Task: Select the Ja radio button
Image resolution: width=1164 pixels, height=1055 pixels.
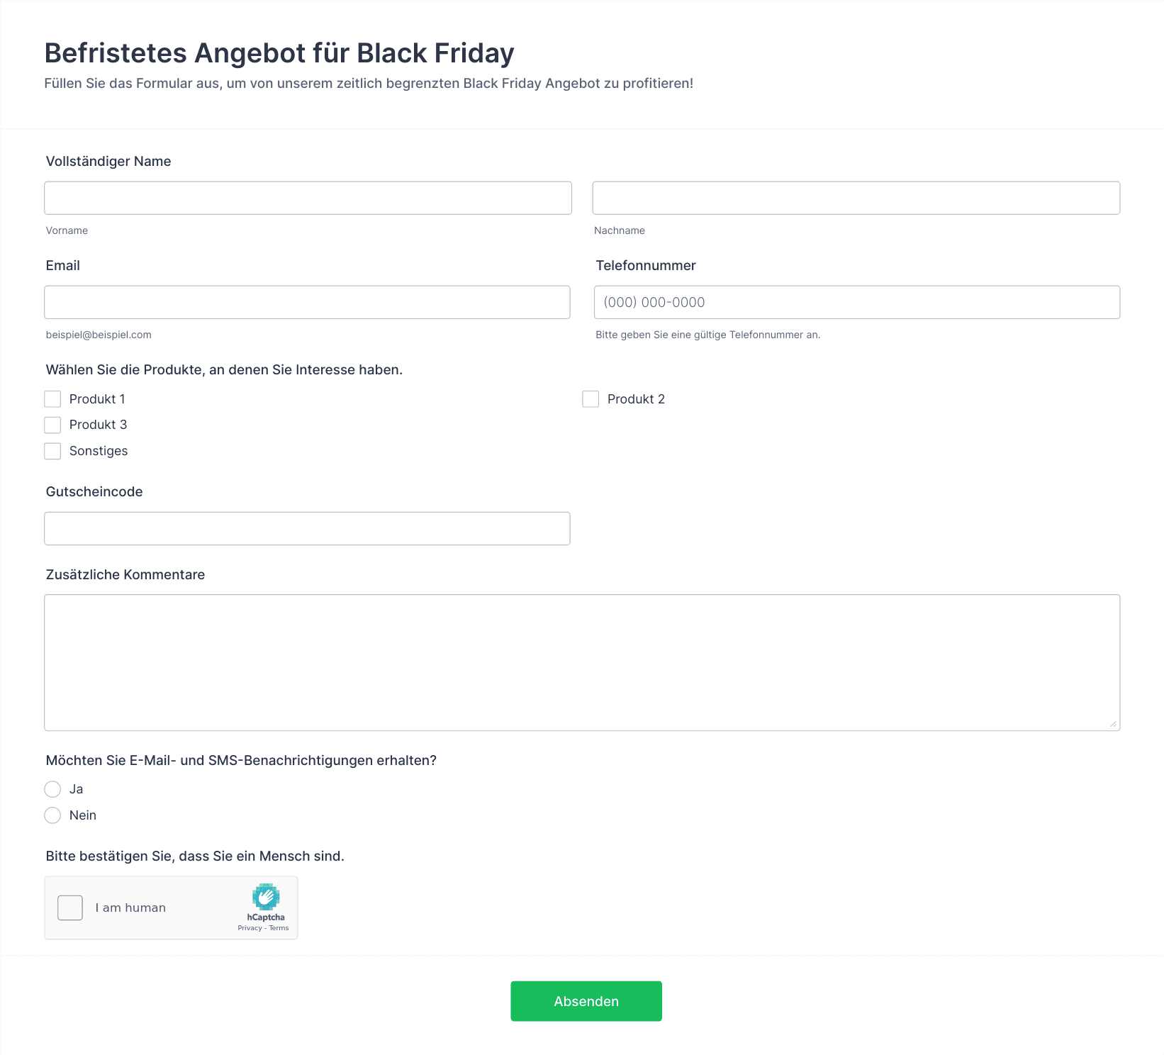Action: 52,789
